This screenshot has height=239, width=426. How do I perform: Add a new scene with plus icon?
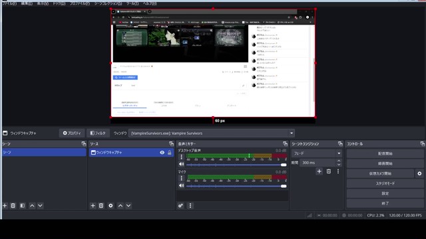tap(5, 206)
